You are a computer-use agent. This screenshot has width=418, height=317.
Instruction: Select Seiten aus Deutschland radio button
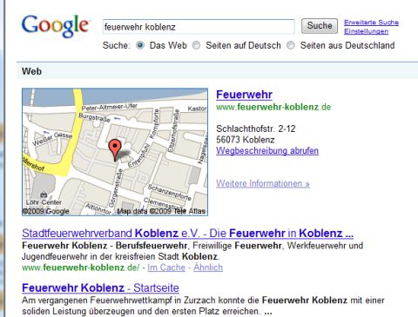(x=291, y=45)
